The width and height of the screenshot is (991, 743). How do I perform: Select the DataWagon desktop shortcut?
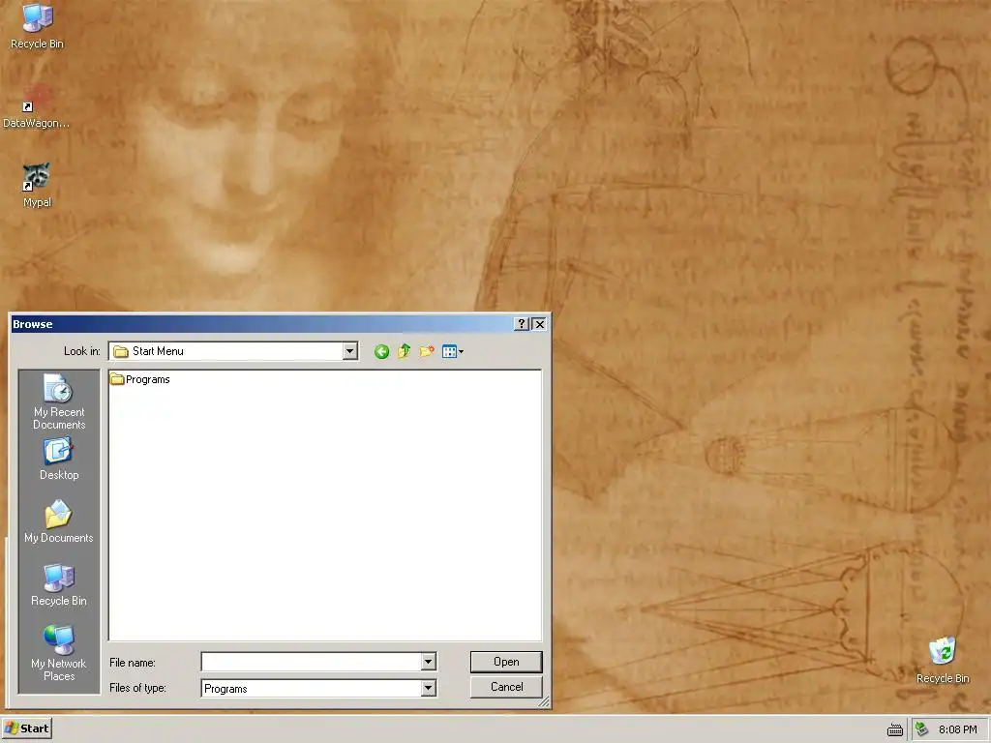(37, 106)
